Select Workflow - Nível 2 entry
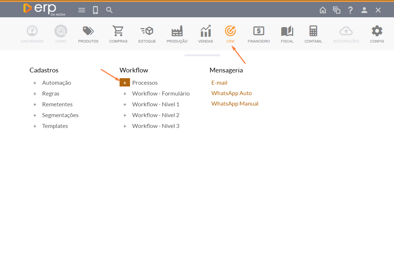The width and height of the screenshot is (394, 276). [156, 115]
